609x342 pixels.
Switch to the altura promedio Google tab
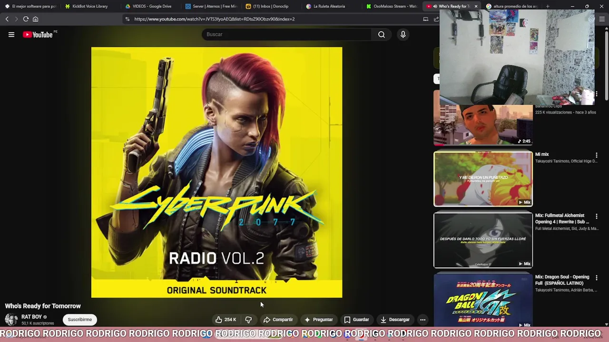tap(511, 6)
